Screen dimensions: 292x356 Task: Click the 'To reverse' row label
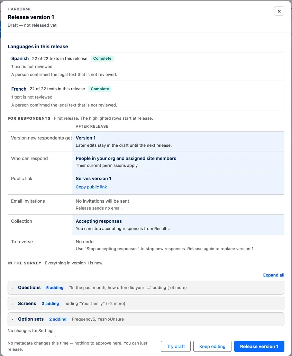[x=22, y=241]
